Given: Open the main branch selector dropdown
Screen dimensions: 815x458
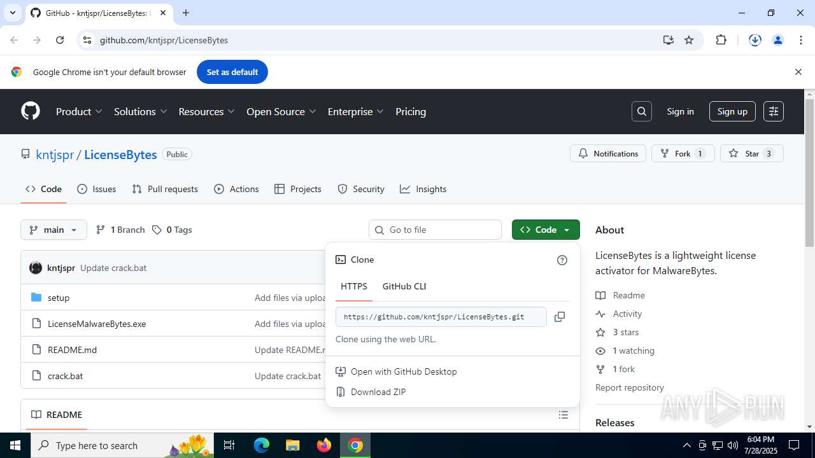Looking at the screenshot, I should tap(54, 230).
